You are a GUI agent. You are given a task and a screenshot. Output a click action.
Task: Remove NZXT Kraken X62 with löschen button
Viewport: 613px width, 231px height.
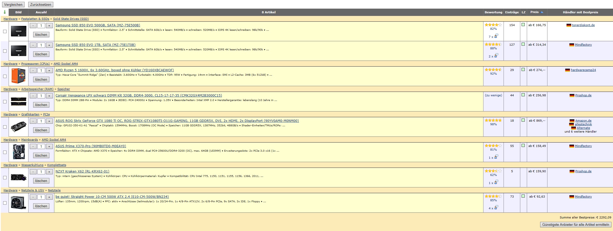41,181
